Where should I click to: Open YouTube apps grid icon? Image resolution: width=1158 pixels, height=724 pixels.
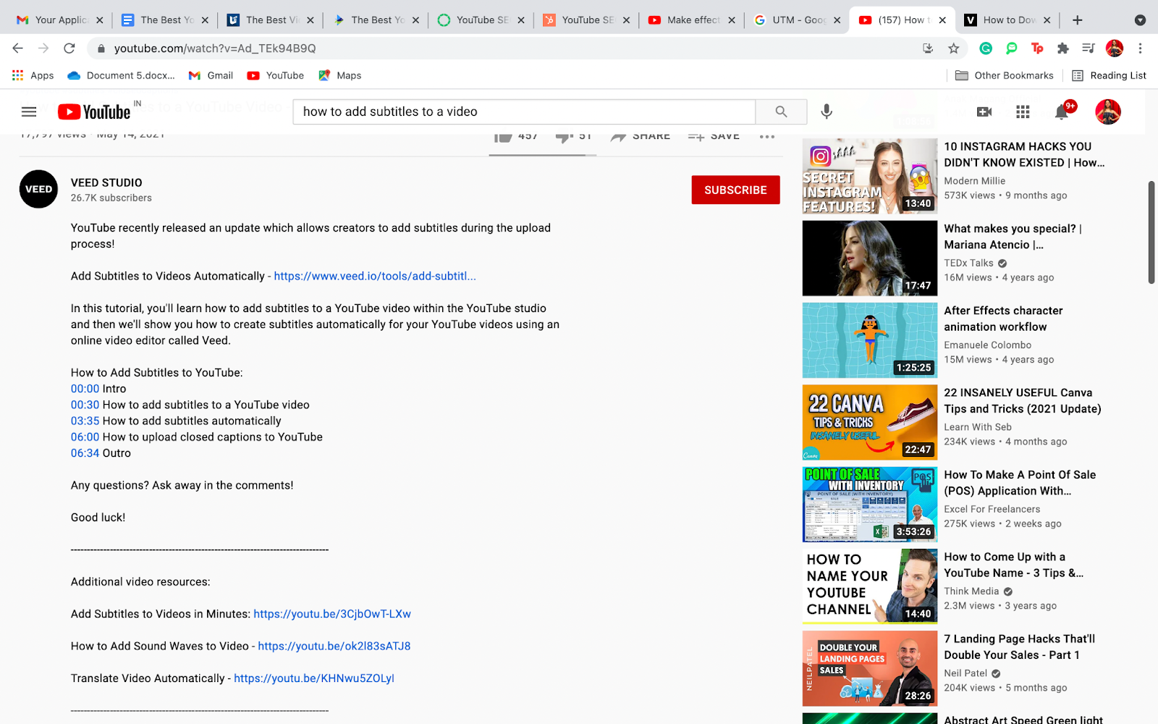click(x=1023, y=111)
